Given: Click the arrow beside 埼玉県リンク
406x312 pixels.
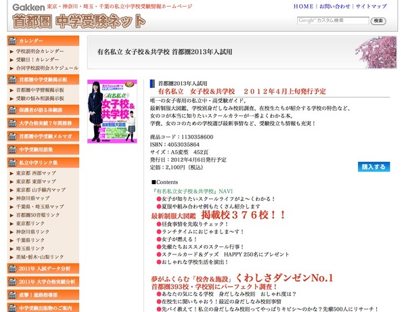Looking at the screenshot, I should click(12, 249).
